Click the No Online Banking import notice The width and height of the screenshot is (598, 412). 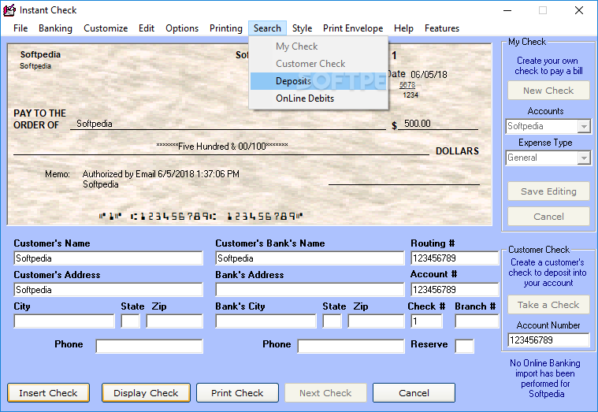[545, 378]
